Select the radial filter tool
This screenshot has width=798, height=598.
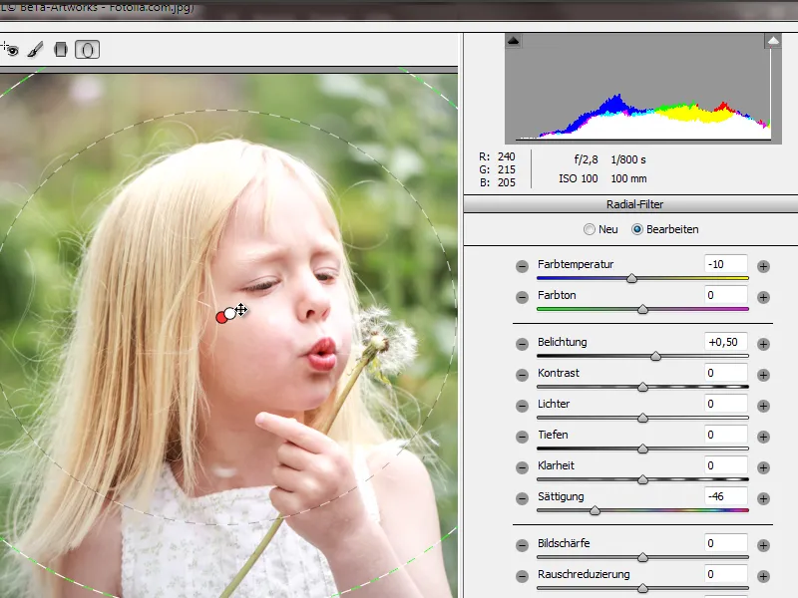click(87, 49)
